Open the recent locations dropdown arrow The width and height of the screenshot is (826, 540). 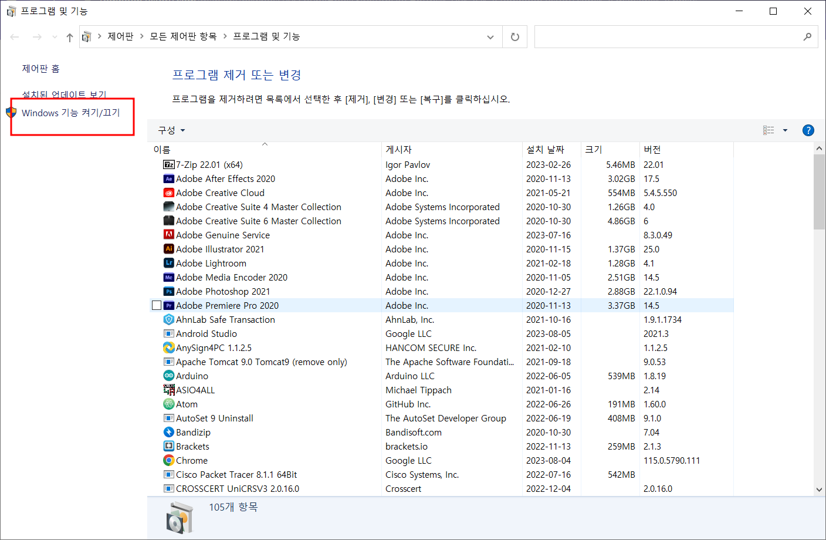tap(55, 37)
